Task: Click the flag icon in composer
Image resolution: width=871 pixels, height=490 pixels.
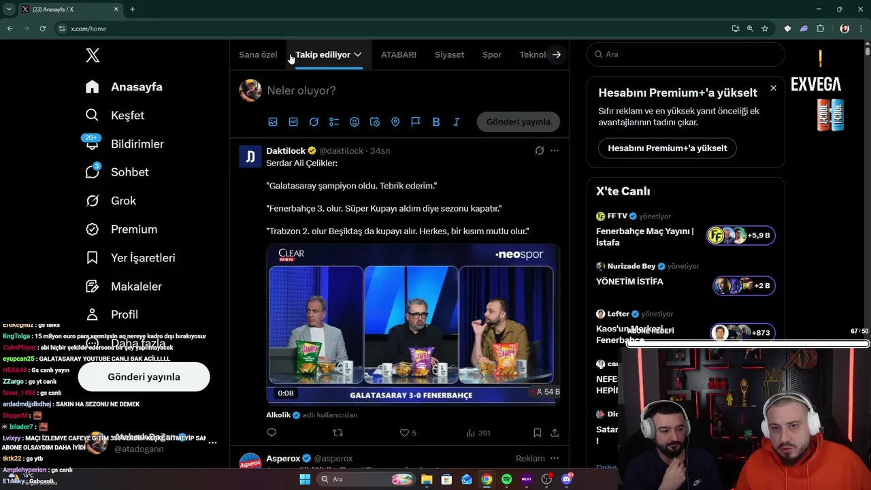Action: tap(416, 122)
